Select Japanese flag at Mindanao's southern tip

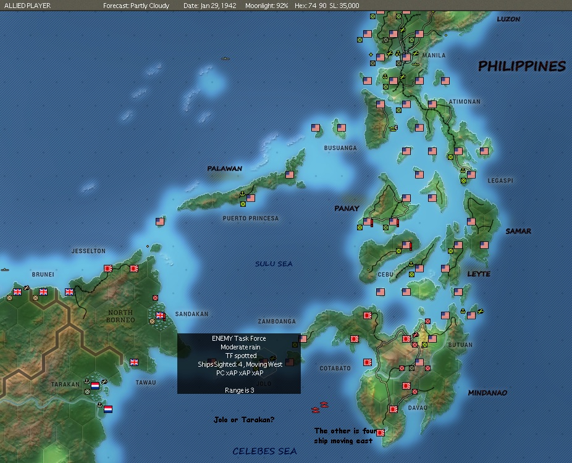click(x=381, y=432)
